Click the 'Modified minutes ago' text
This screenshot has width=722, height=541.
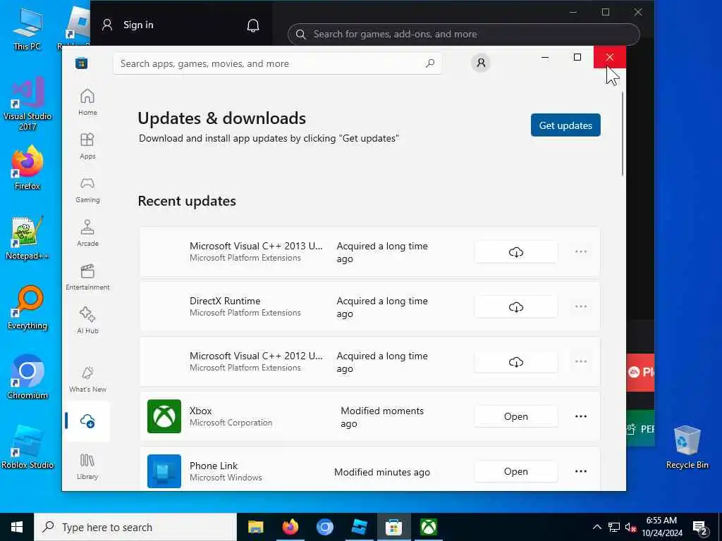[381, 472]
